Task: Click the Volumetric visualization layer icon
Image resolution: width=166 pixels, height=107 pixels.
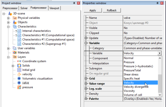Action: 19,79
